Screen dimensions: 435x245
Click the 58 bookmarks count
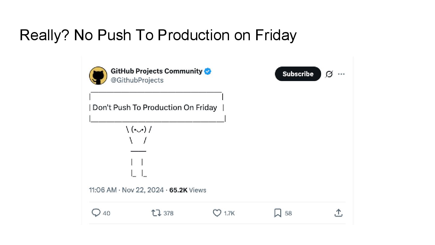click(x=288, y=213)
